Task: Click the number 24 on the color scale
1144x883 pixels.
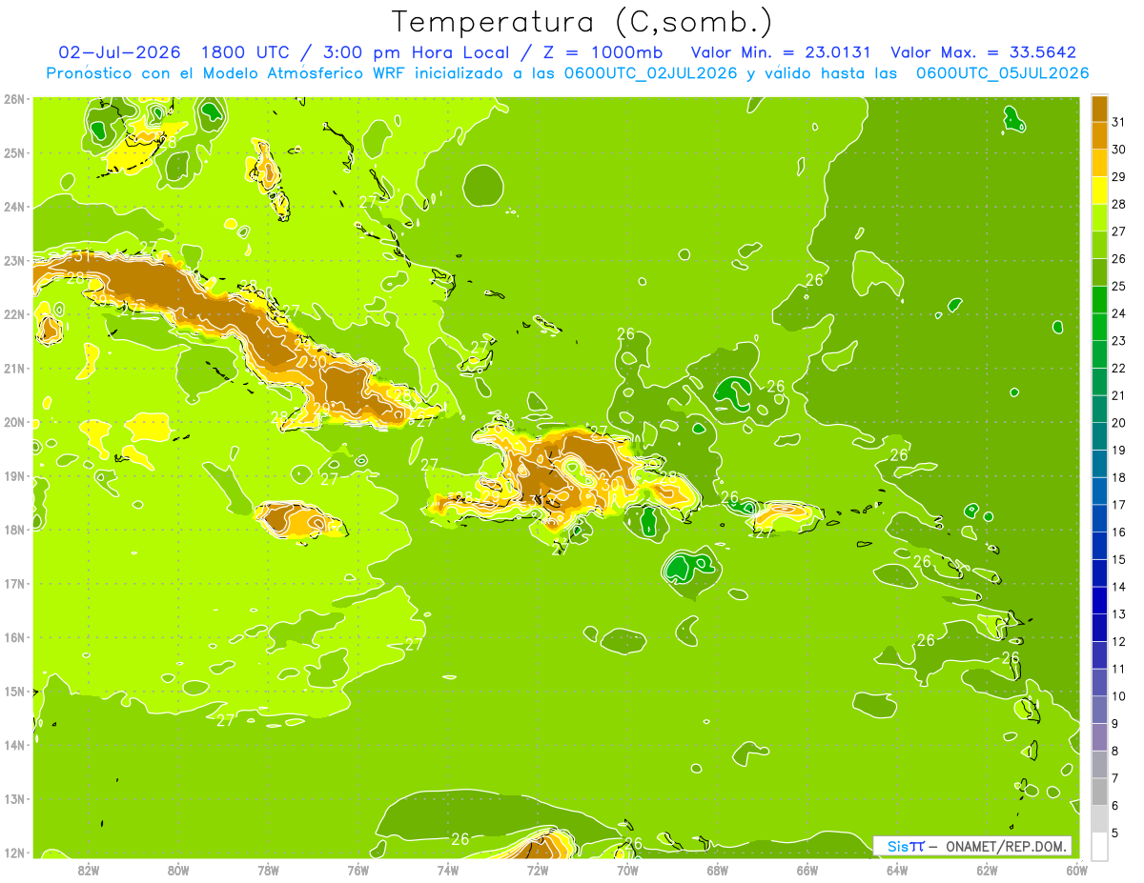Action: click(x=1119, y=313)
